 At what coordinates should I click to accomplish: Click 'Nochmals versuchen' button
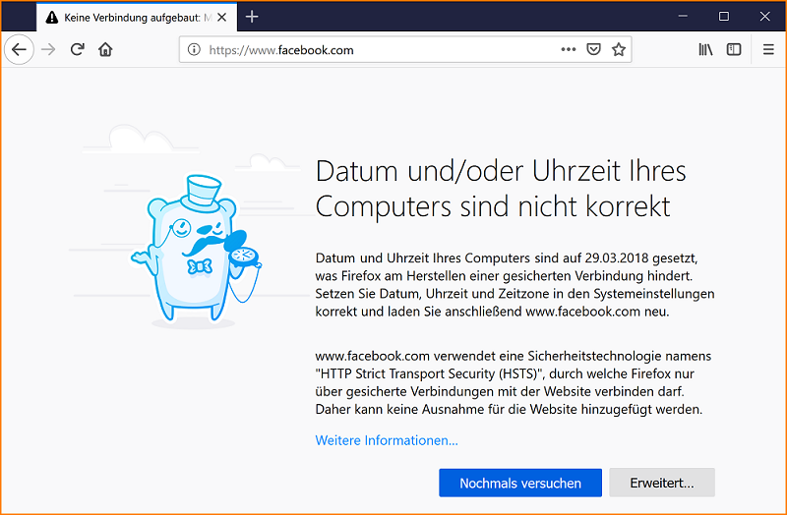coord(520,483)
